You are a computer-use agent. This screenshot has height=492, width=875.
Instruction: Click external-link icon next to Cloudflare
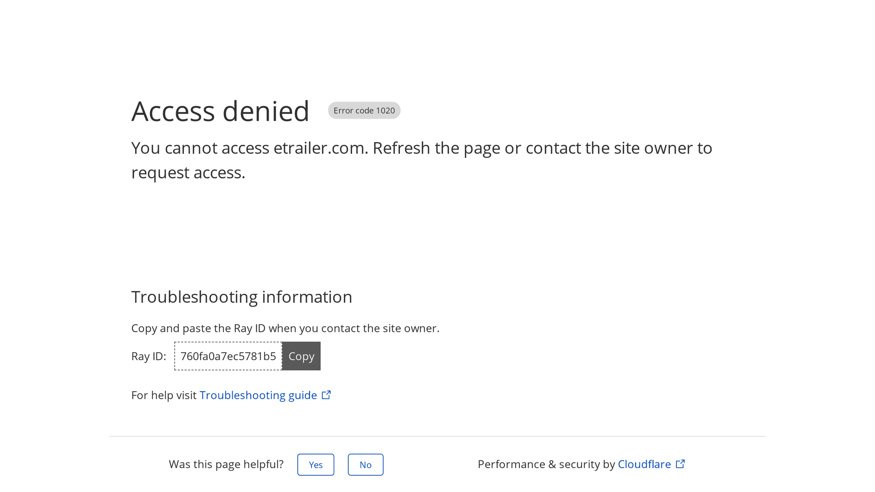[x=680, y=463]
